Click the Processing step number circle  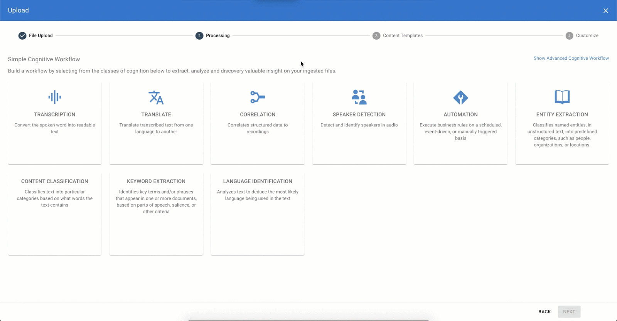pyautogui.click(x=199, y=35)
